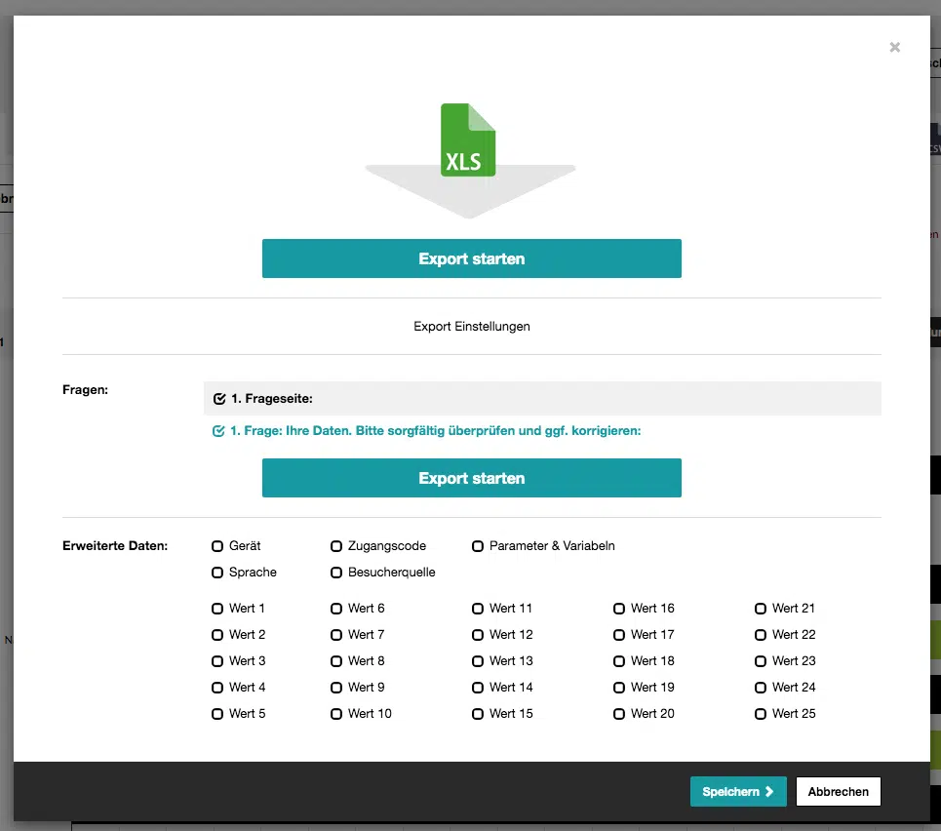Click the upper Export starten button
The image size is (941, 831).
(x=472, y=258)
